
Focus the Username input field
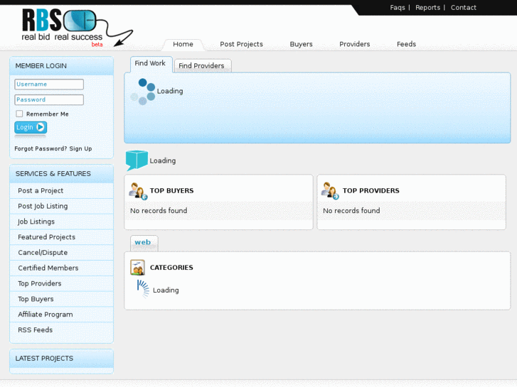coord(49,85)
